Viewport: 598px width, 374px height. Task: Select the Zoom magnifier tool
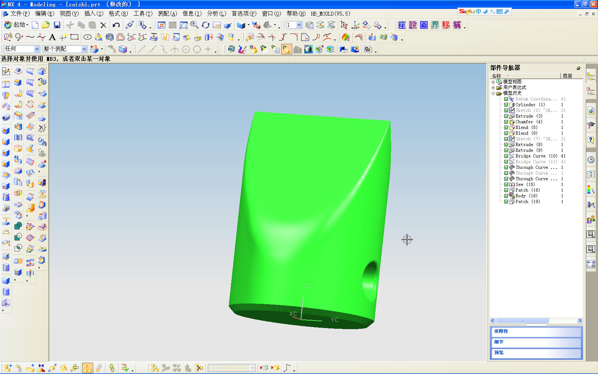[195, 25]
